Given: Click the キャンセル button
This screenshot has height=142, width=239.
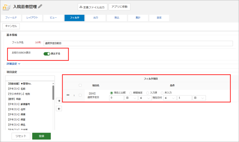Looking at the screenshot, I should pyautogui.click(x=11, y=26).
